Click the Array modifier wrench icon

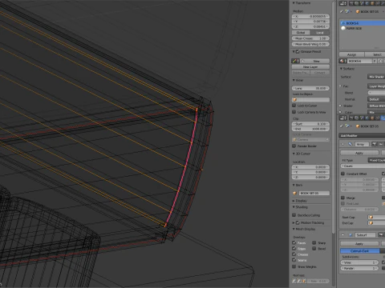(x=350, y=144)
